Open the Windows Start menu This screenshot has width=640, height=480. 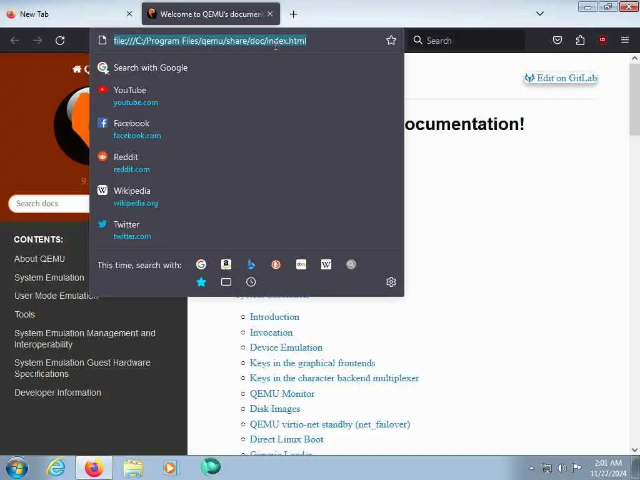(x=17, y=467)
